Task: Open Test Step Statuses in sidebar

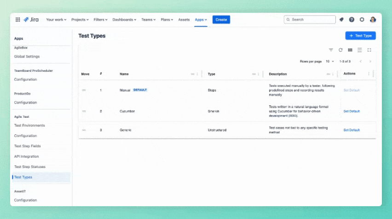Action: point(30,167)
